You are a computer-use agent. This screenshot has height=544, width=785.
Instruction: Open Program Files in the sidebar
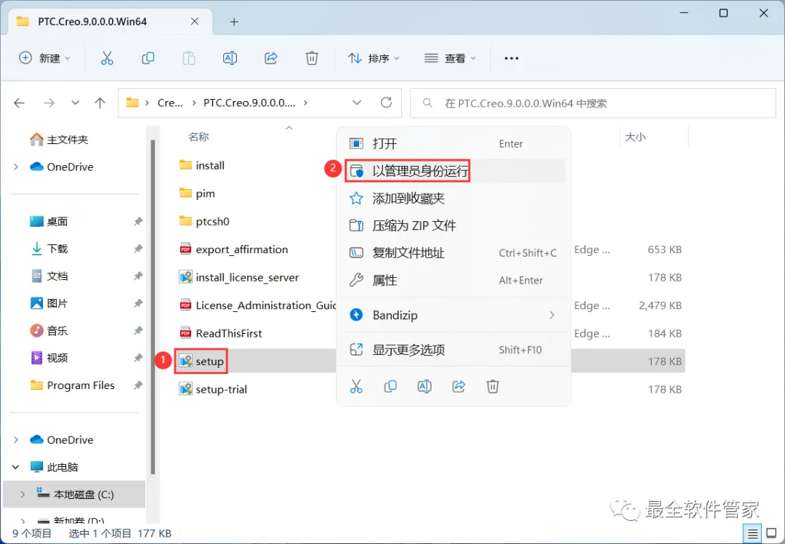72,385
